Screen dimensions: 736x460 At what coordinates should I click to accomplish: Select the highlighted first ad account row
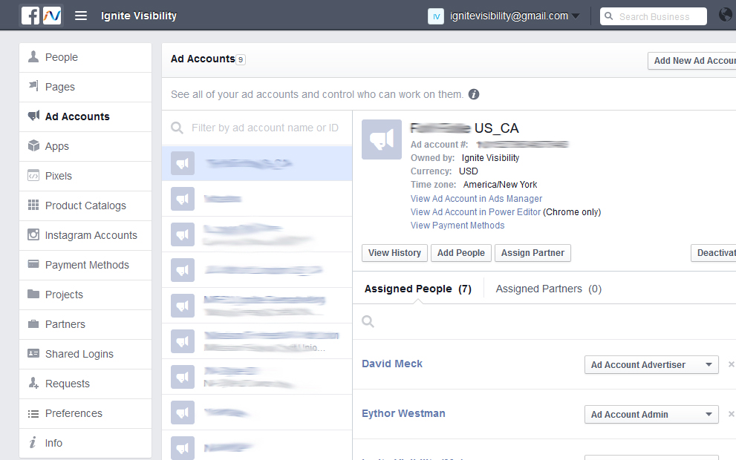[x=257, y=164]
